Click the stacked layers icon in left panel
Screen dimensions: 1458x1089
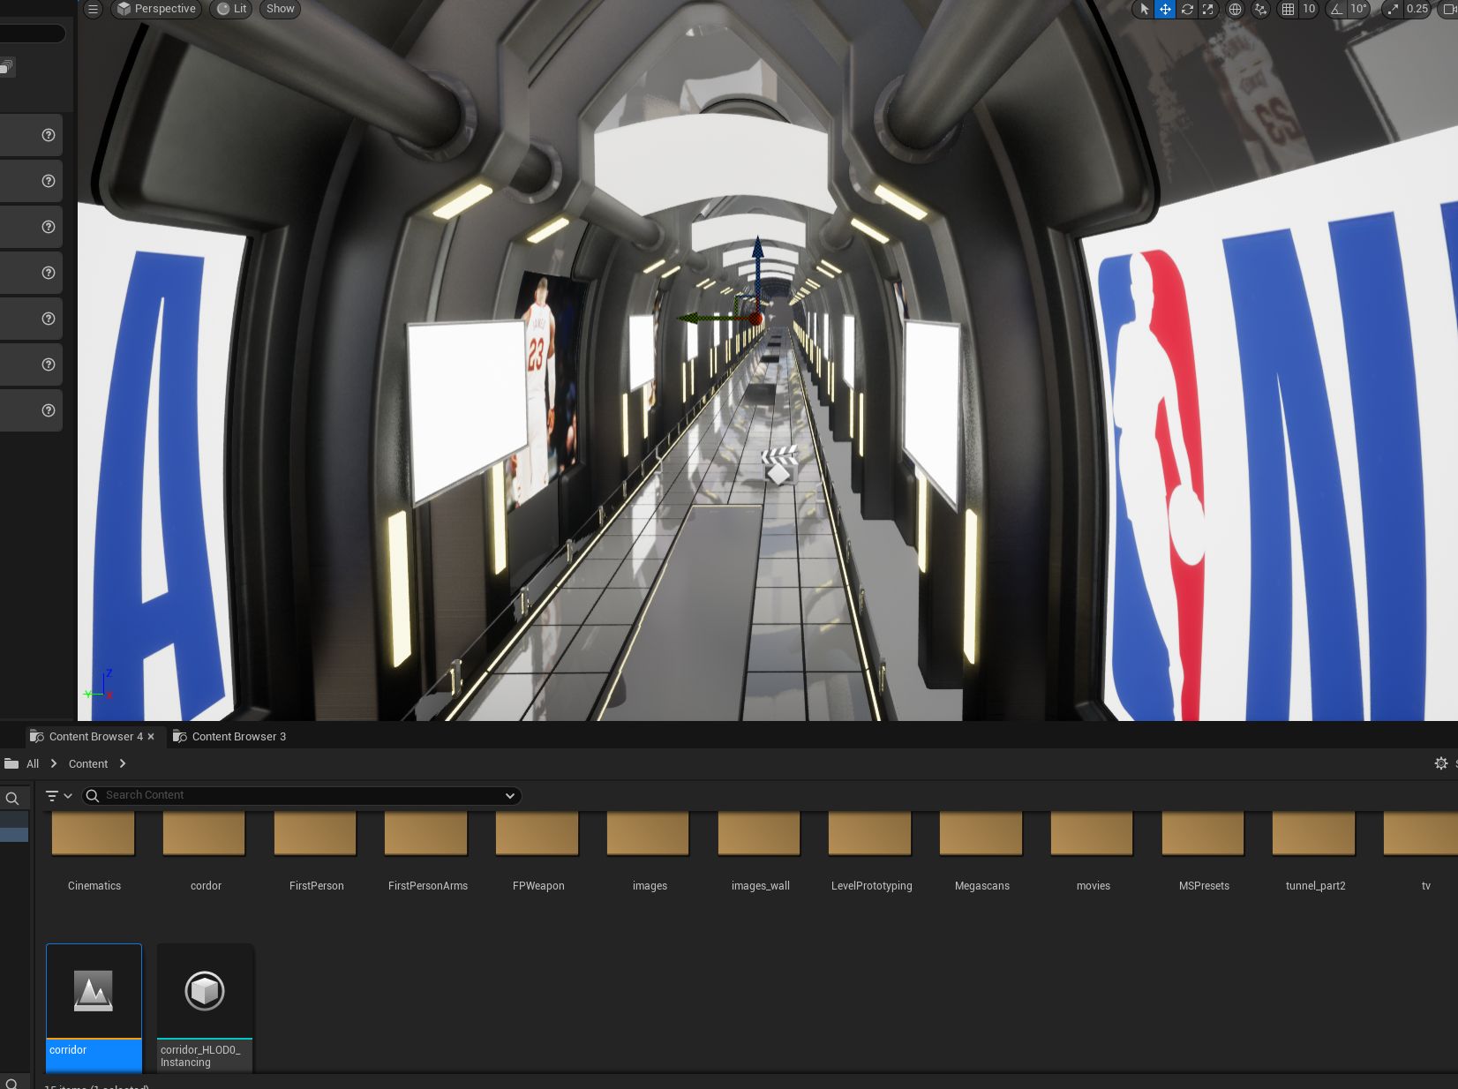coord(7,67)
